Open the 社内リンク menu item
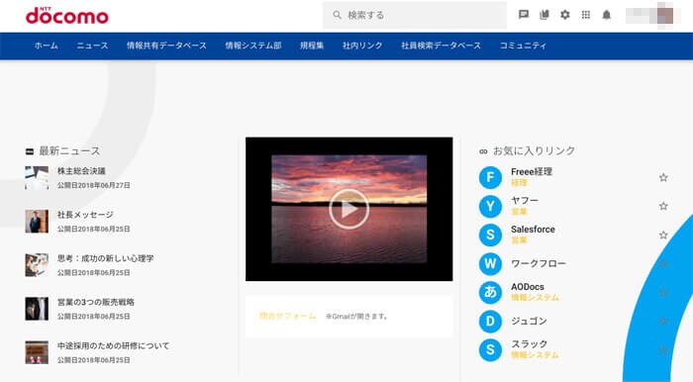The image size is (693, 382). (x=362, y=46)
